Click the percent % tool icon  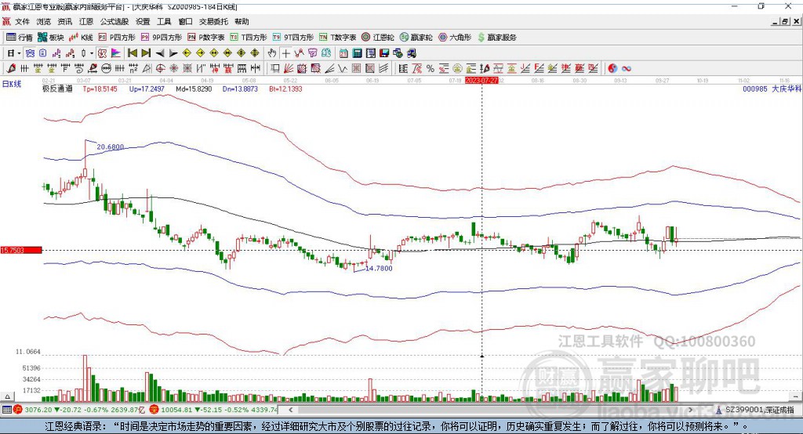(431, 68)
